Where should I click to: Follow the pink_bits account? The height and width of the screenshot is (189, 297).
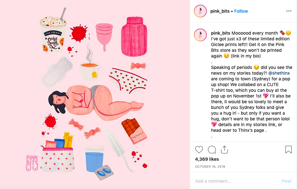point(241,11)
